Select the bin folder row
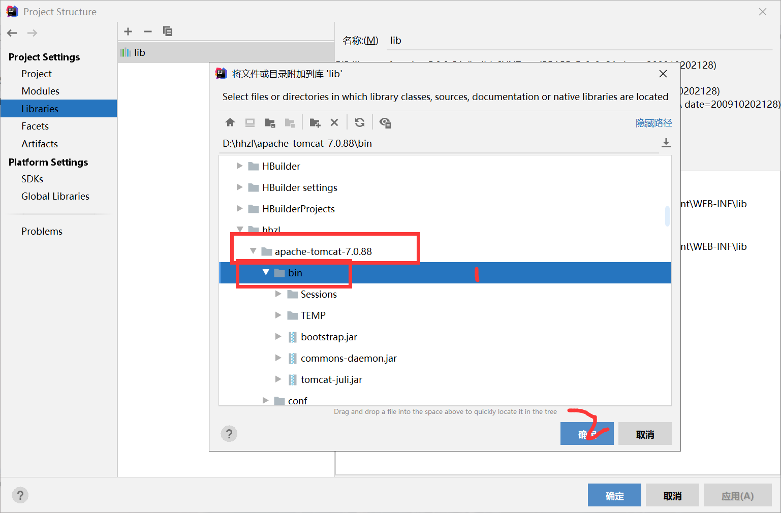This screenshot has height=513, width=781. 445,273
